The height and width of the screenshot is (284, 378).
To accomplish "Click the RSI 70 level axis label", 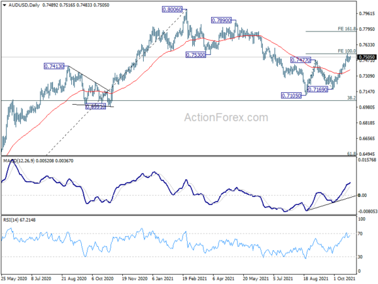I will point(360,234).
